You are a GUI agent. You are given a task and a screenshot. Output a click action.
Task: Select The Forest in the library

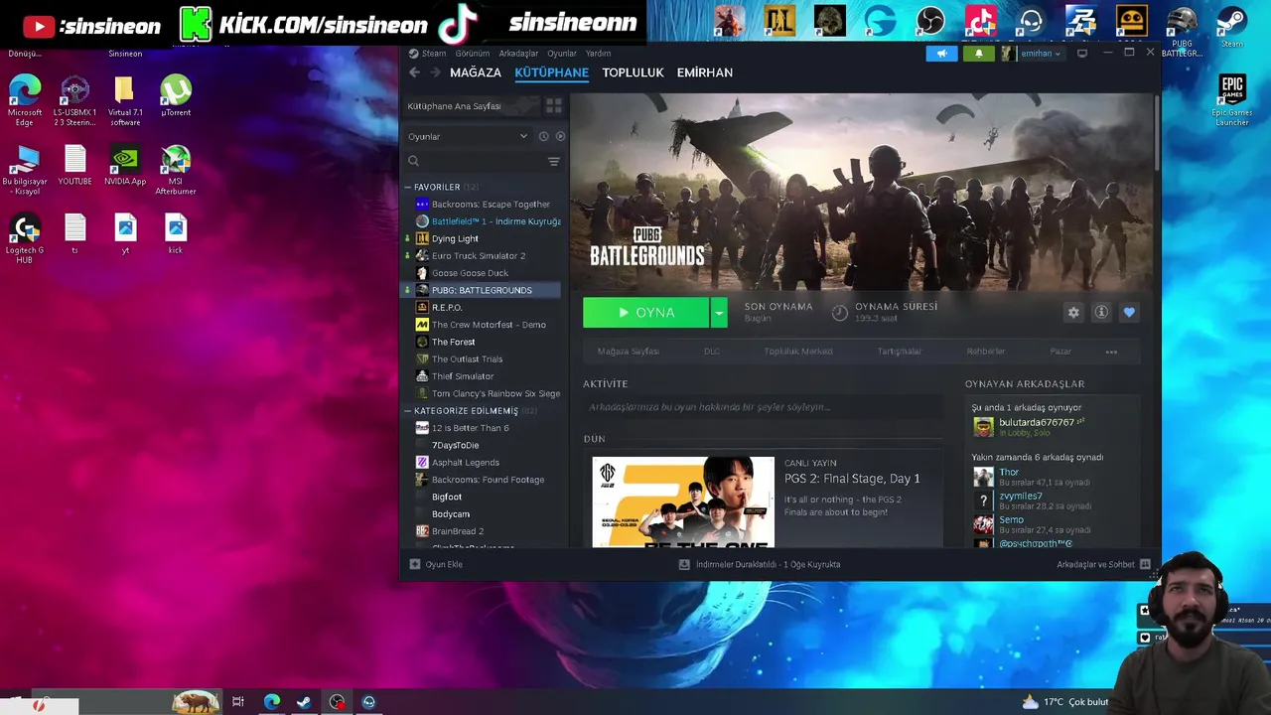pyautogui.click(x=453, y=342)
